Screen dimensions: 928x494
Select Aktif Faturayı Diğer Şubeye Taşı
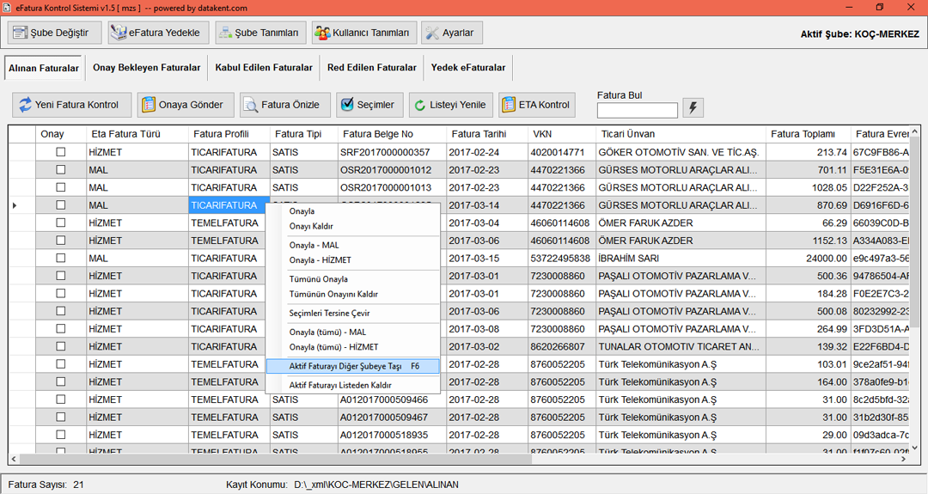(353, 366)
